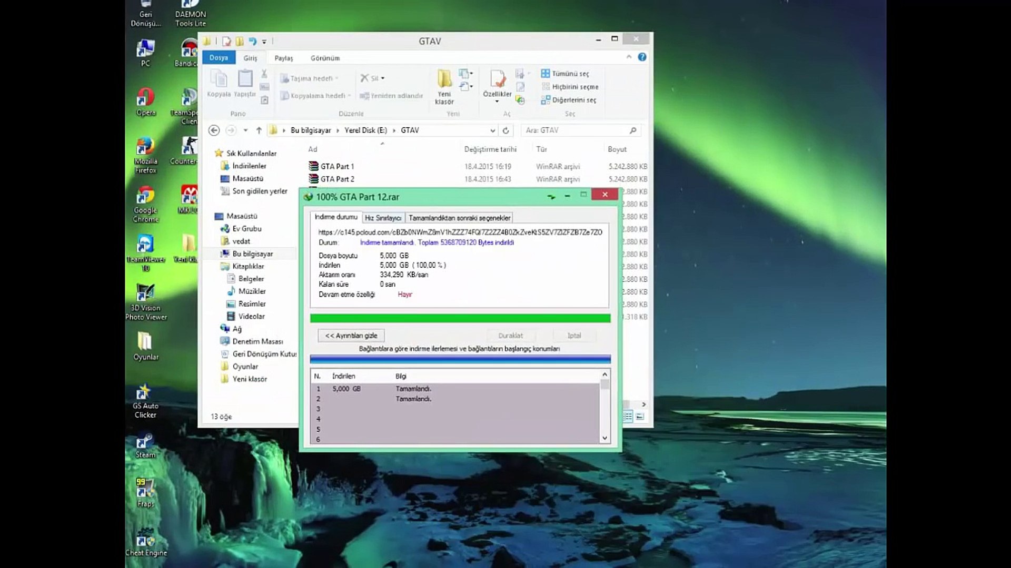The image size is (1011, 568).
Task: Switch to large icons view toggle
Action: pyautogui.click(x=640, y=417)
